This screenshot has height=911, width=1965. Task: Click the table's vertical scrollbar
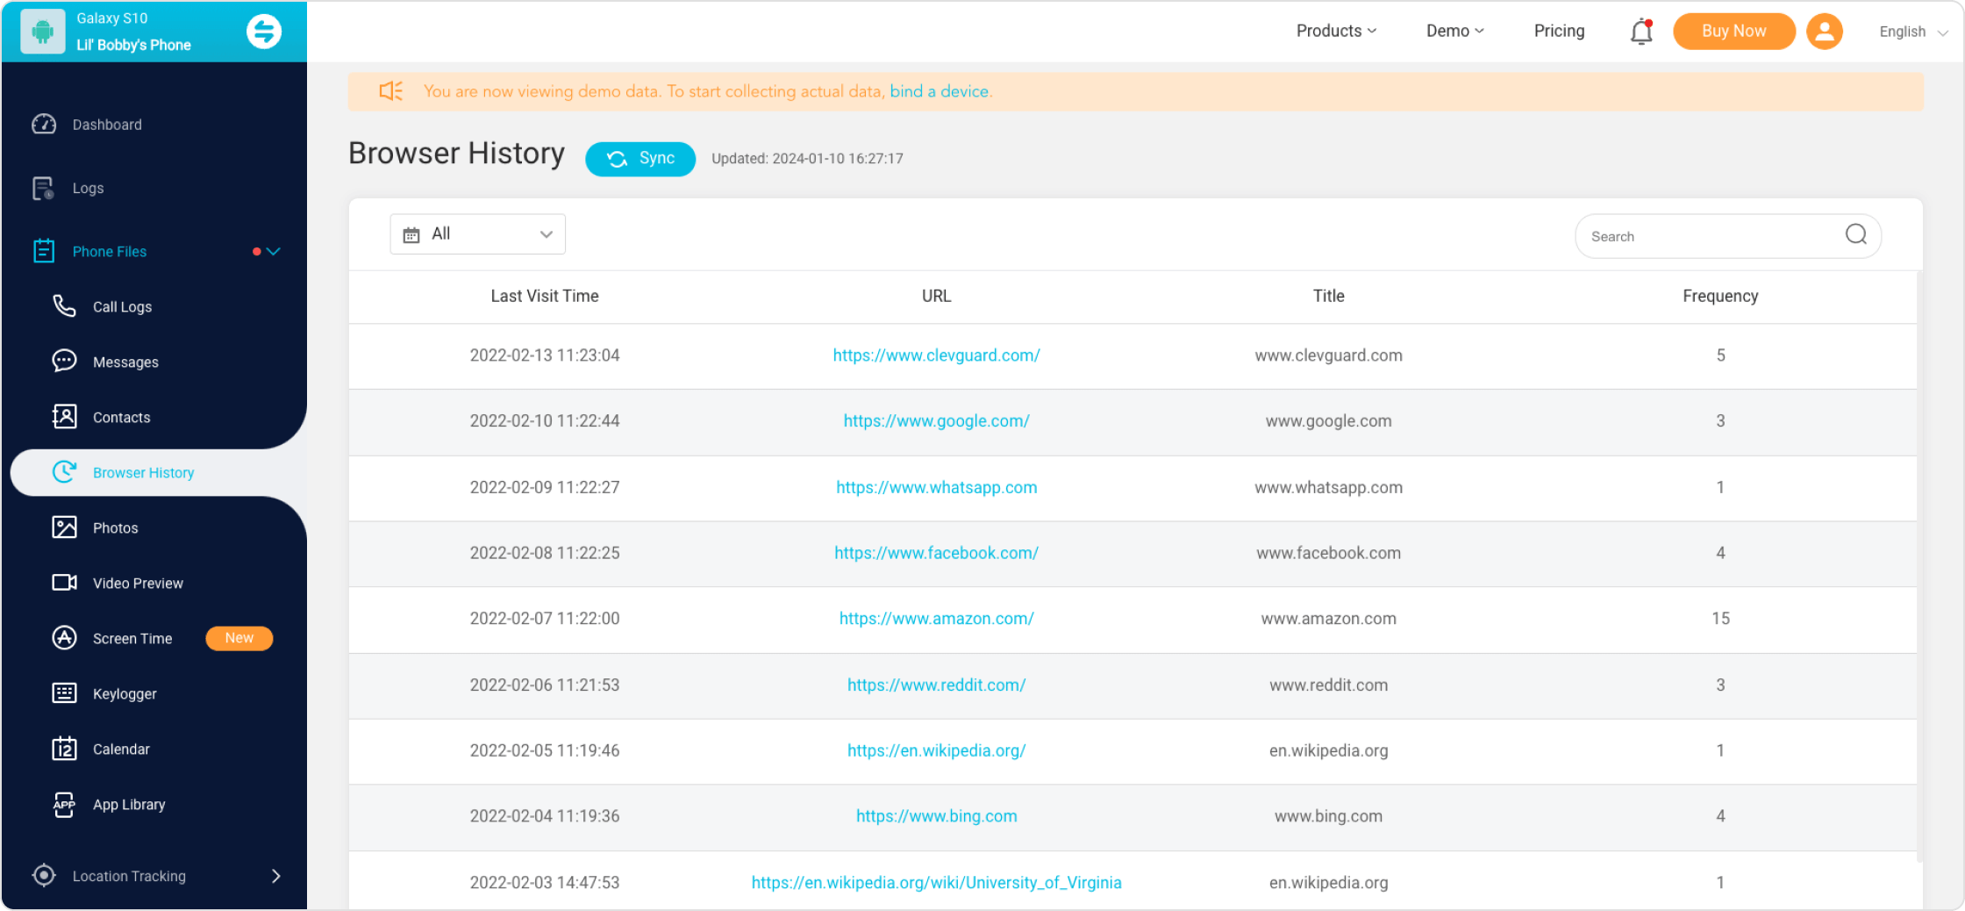pos(1919,566)
